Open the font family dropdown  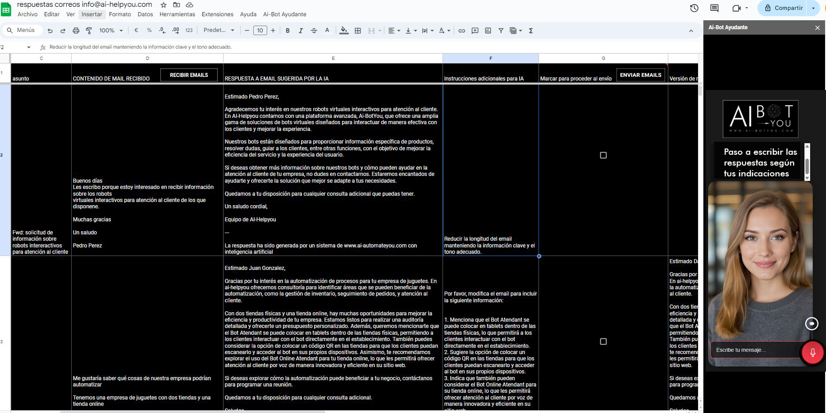pos(219,31)
